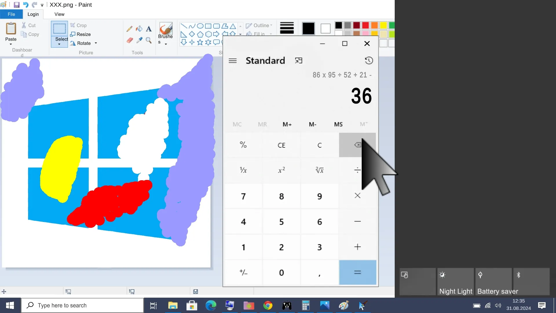Select the Magnifier tool
This screenshot has height=313, width=556.
pyautogui.click(x=149, y=40)
